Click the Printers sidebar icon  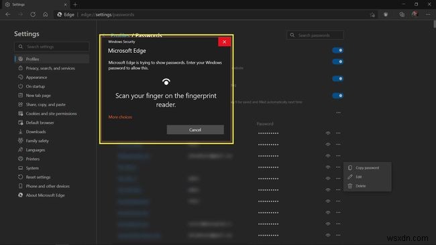[20, 159]
